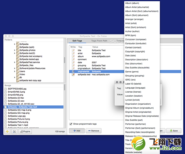
Task: Click the date value 2007
Action: coord(94,63)
